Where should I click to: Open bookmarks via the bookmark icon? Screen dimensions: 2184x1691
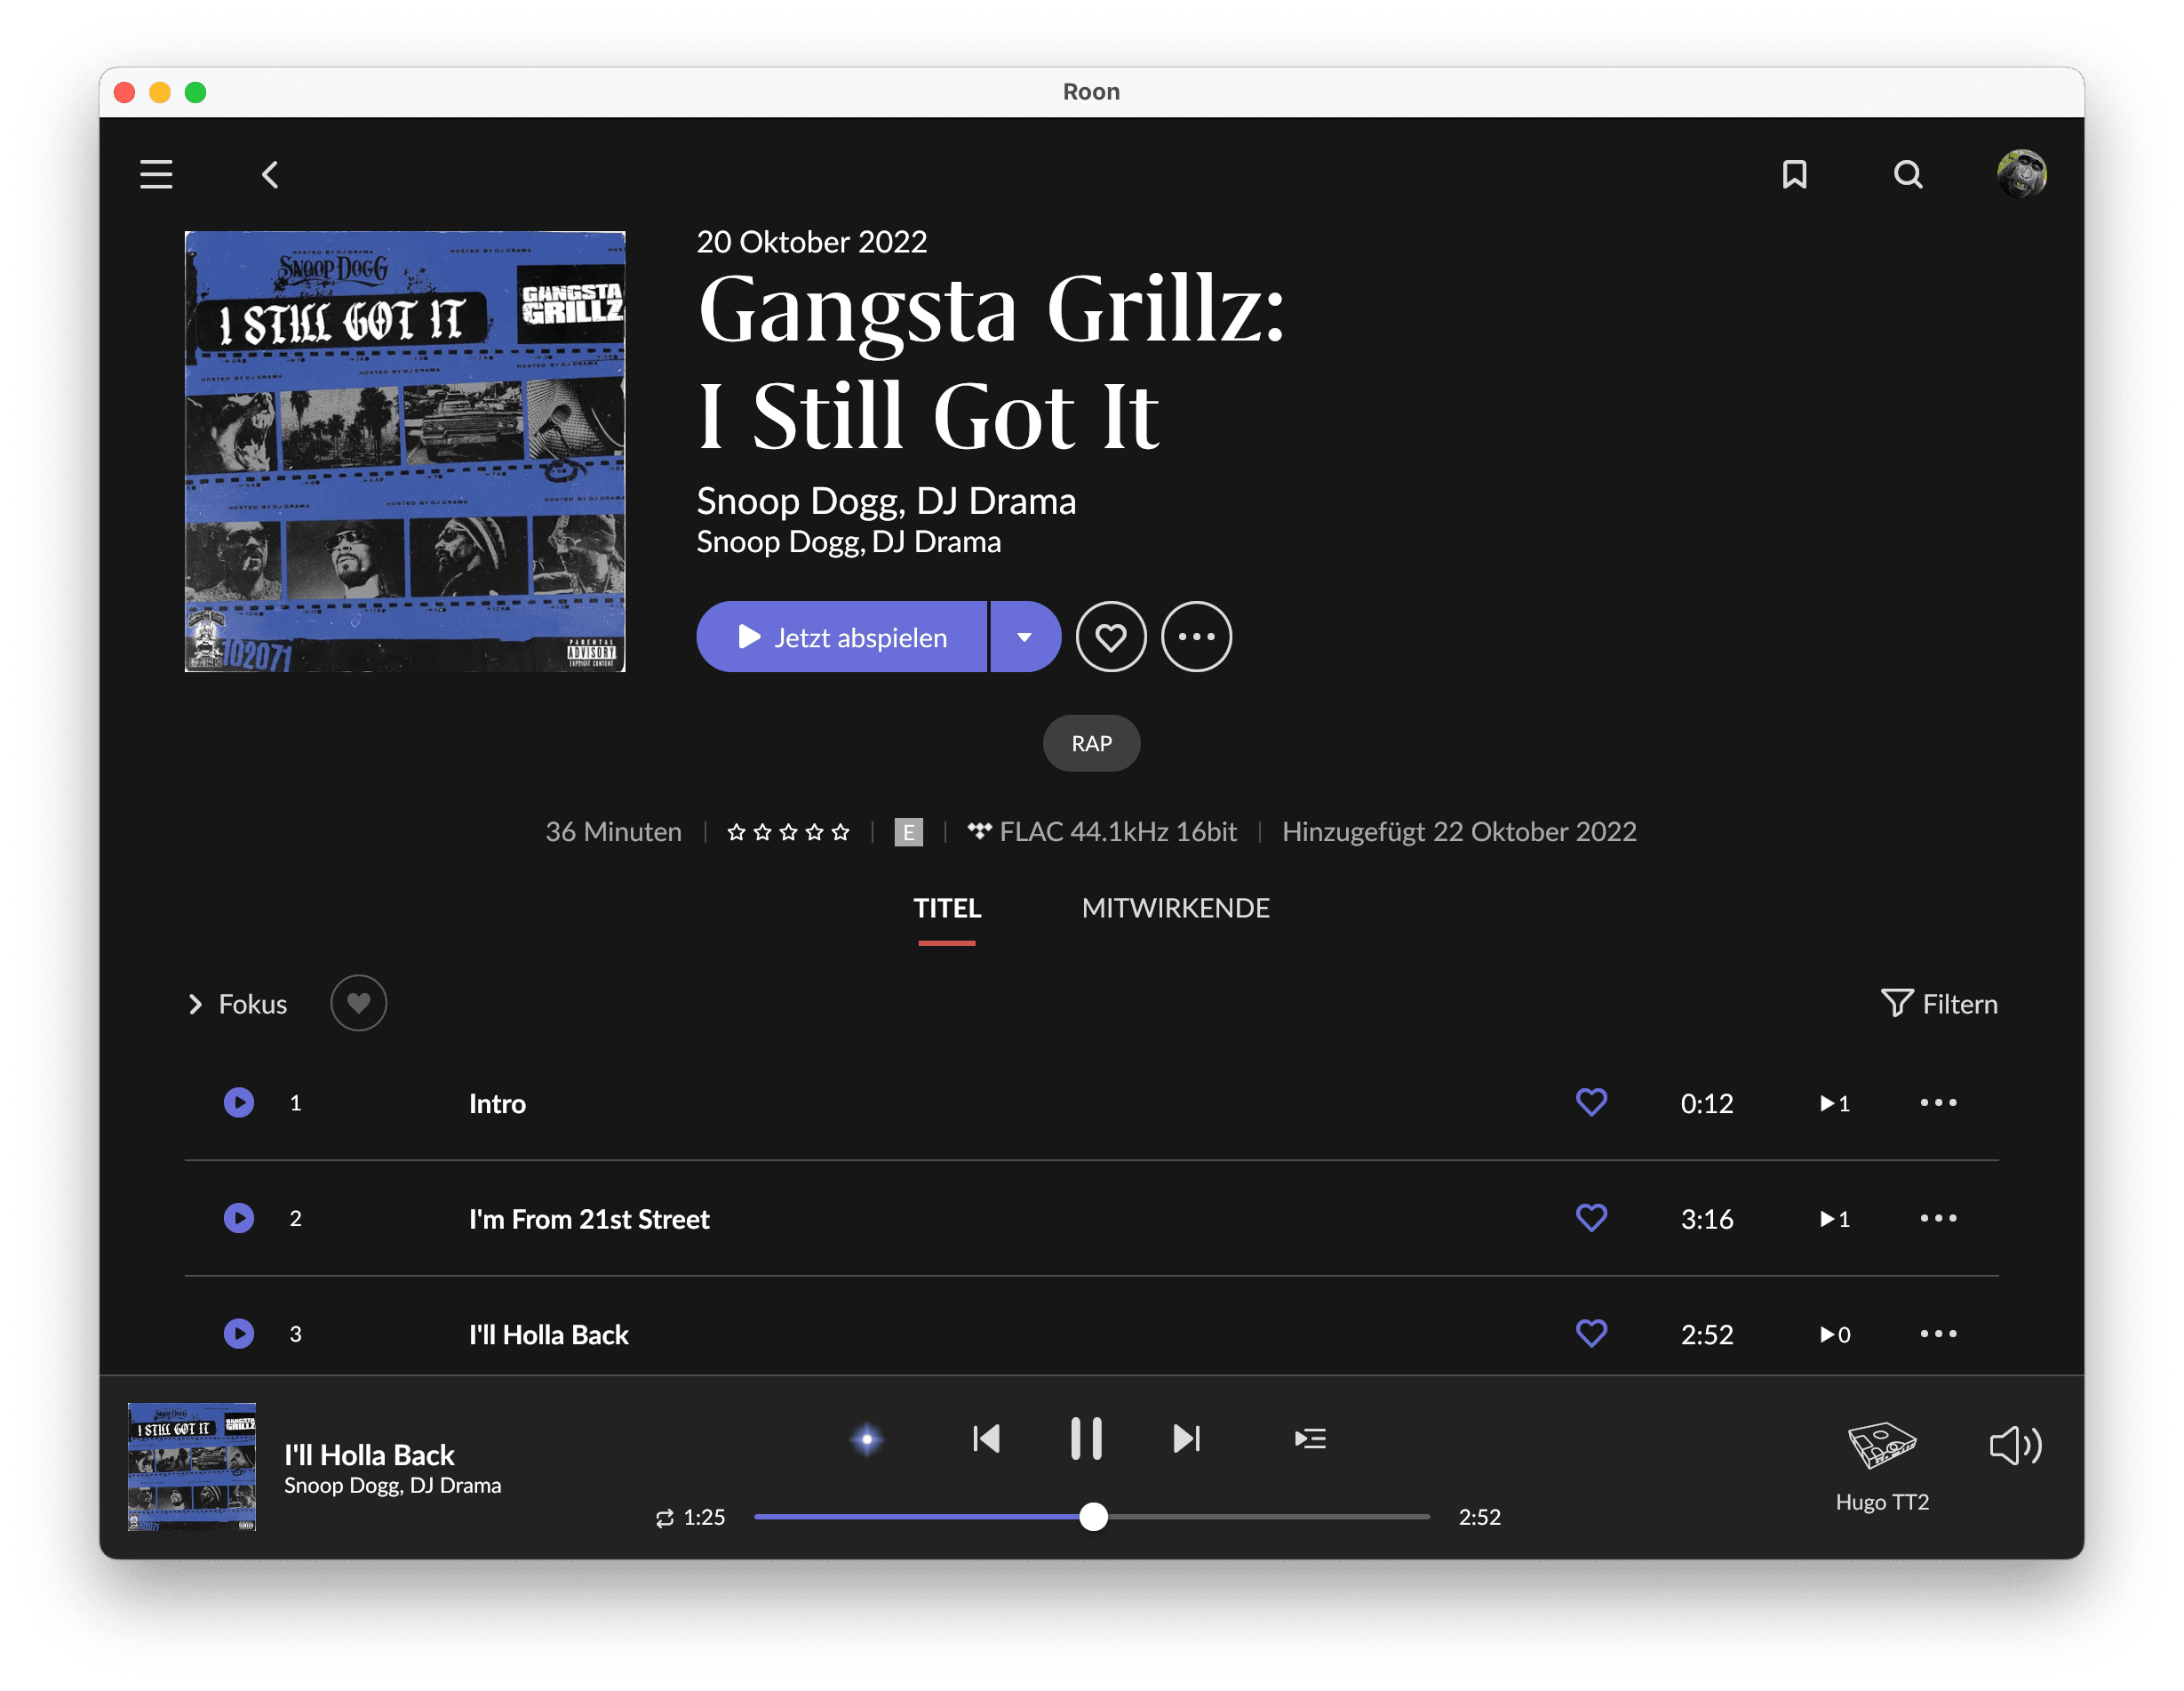pos(1794,174)
